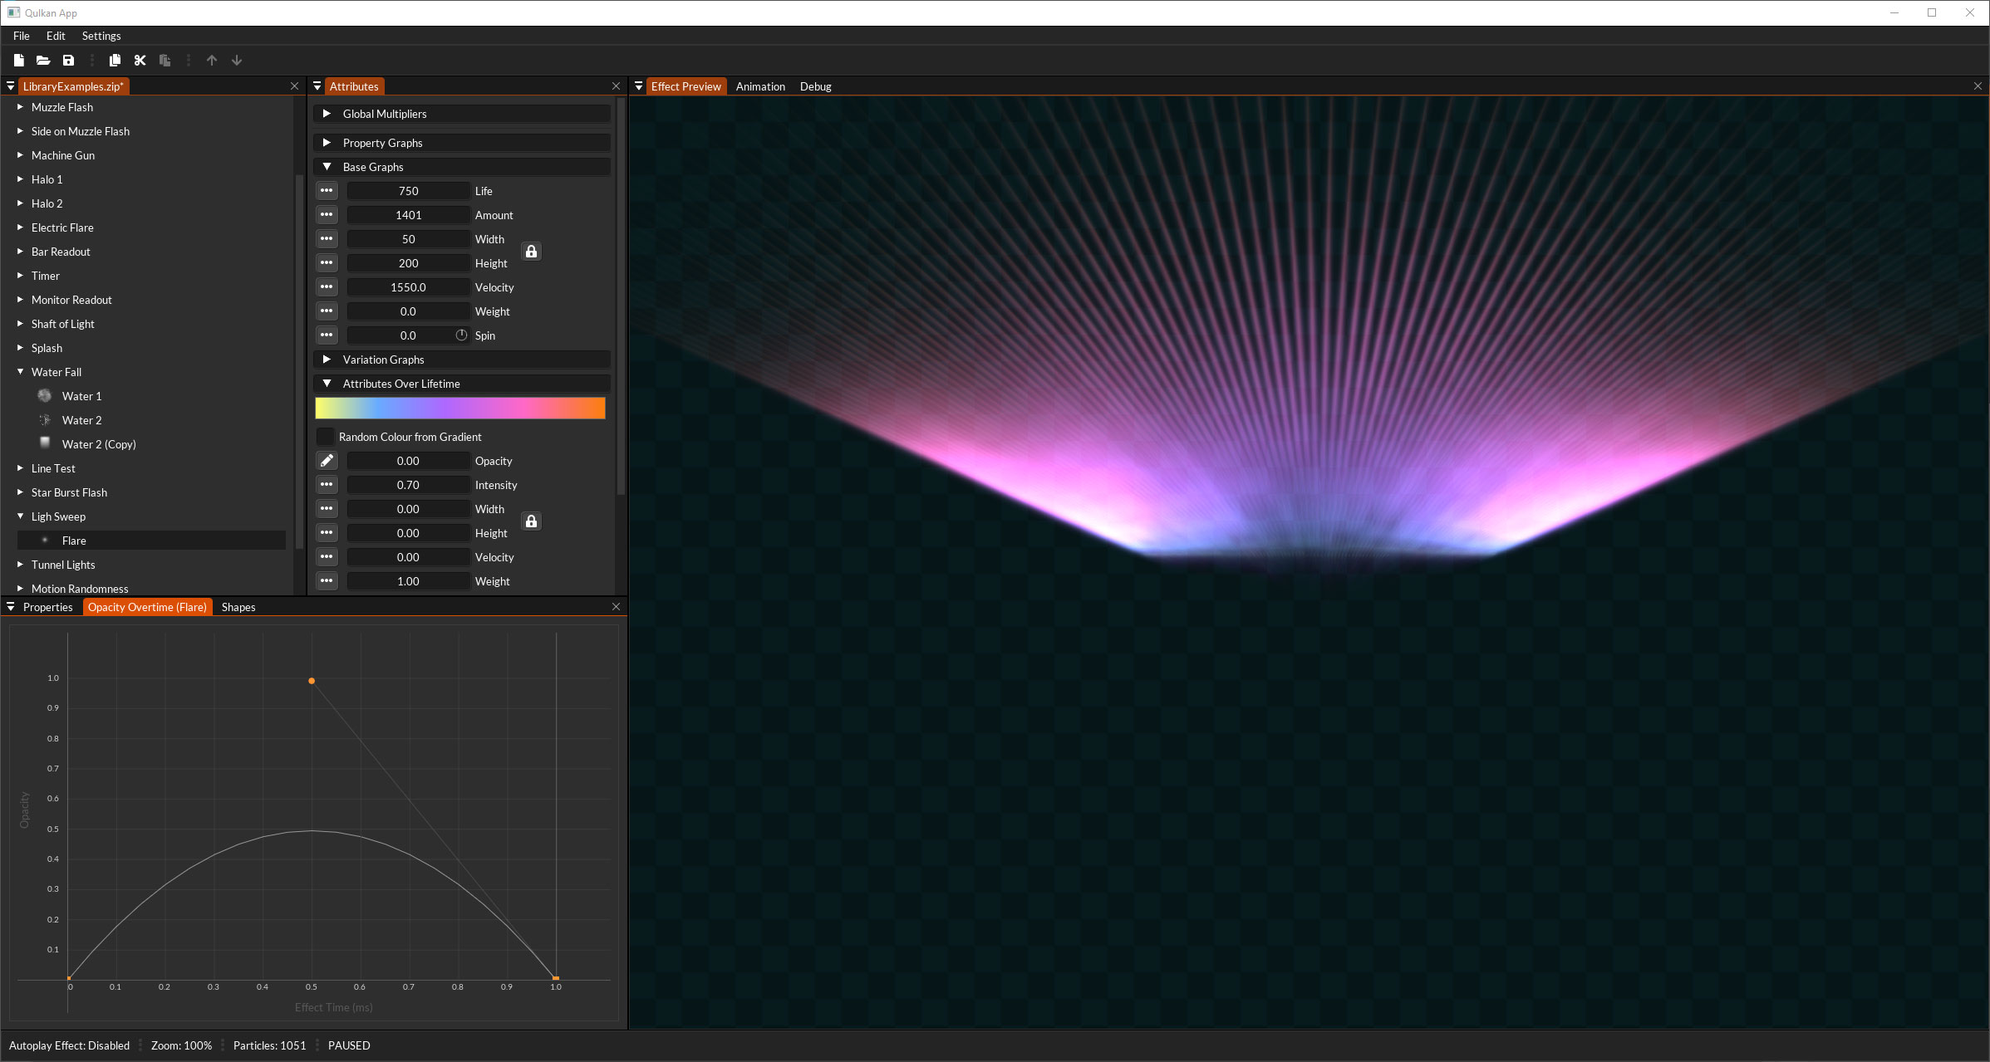Toggle the Width/Height lock in Attributes Over Lifetime
The image size is (1990, 1062).
click(532, 521)
